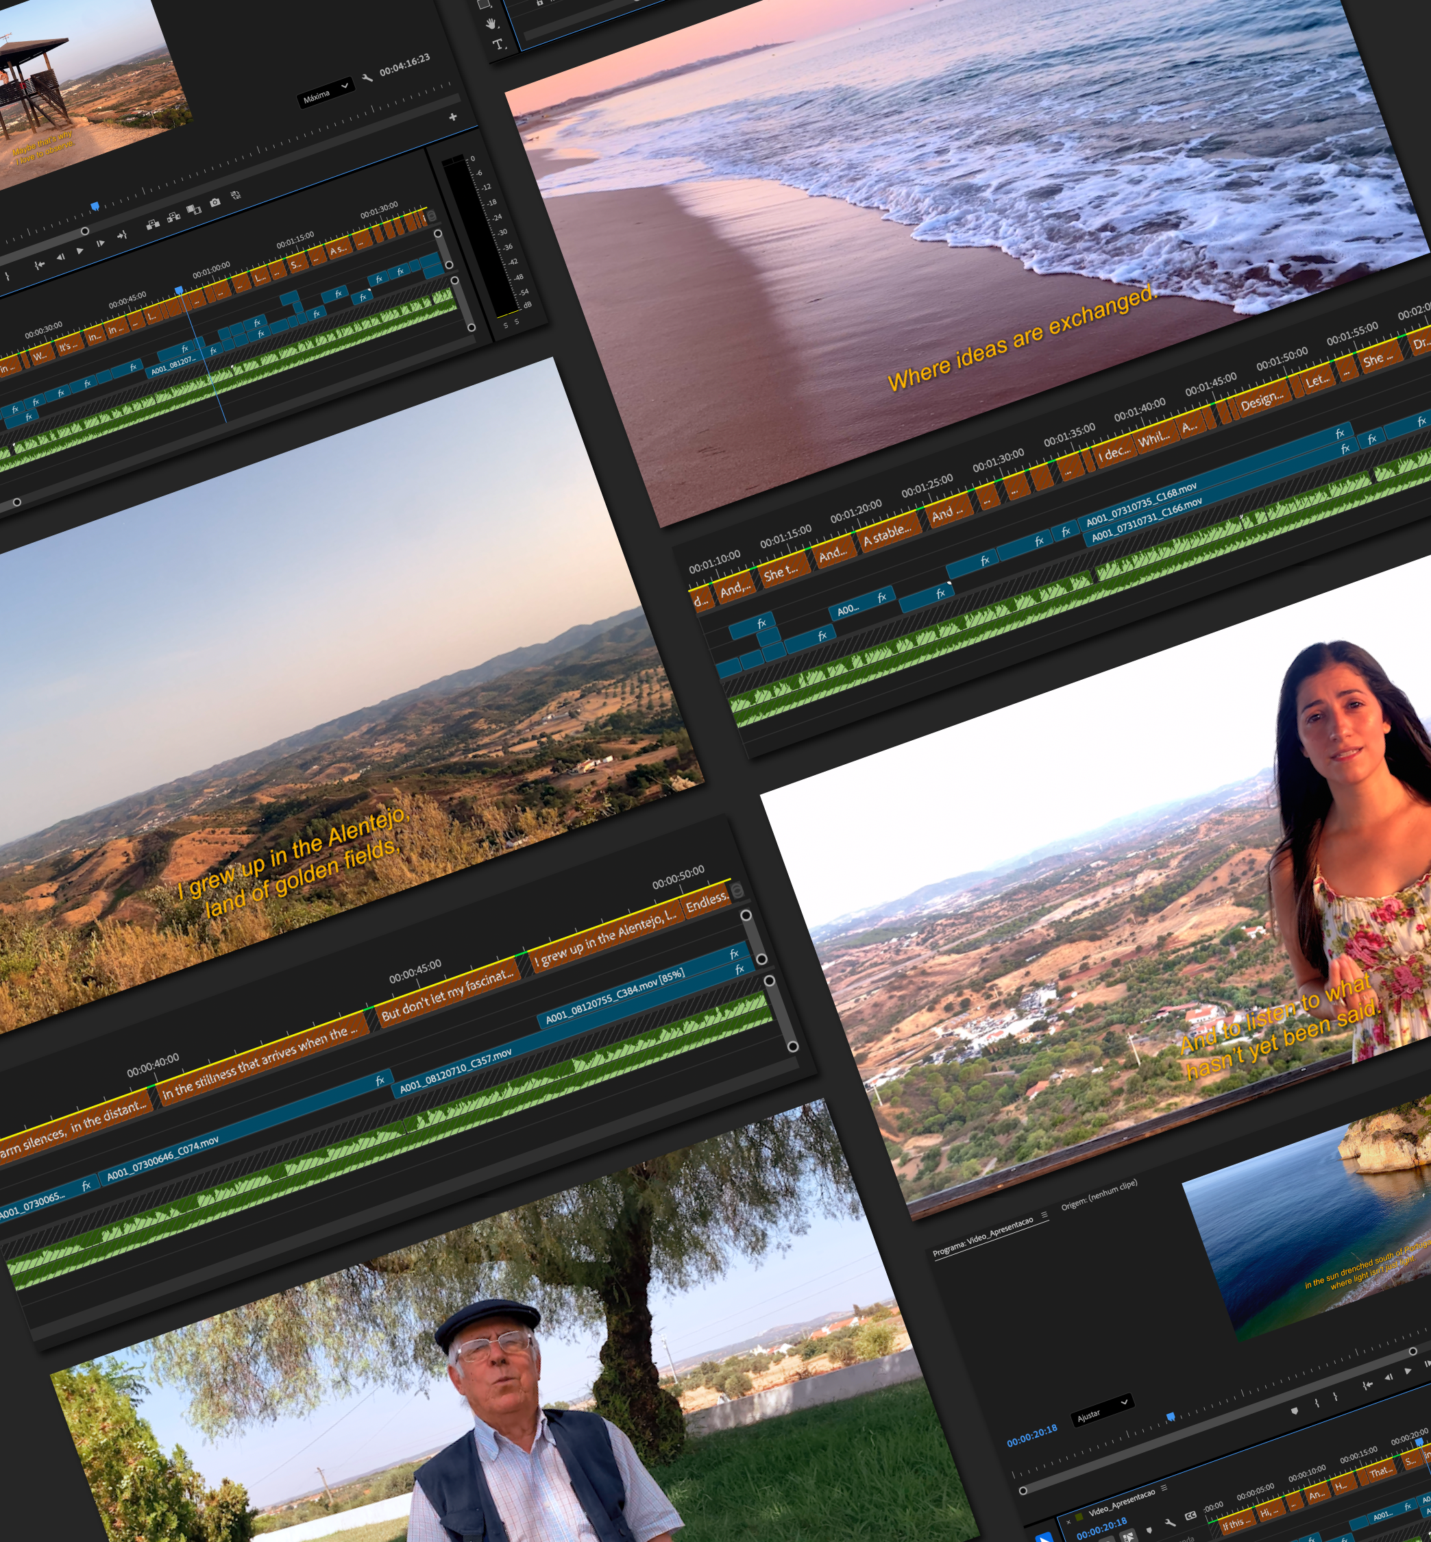Open settings wrench beside Máxima dropdown
The width and height of the screenshot is (1431, 1542).
[x=367, y=78]
